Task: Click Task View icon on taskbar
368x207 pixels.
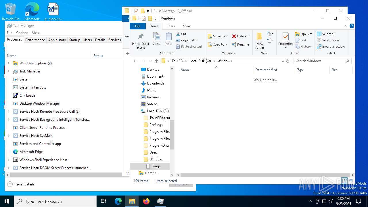Action: click(x=103, y=201)
